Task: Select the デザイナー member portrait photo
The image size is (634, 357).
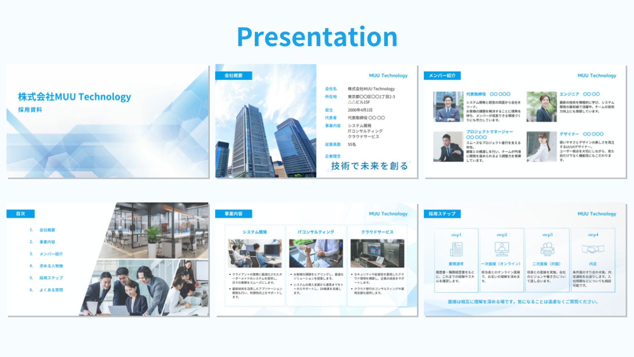Action: click(541, 147)
